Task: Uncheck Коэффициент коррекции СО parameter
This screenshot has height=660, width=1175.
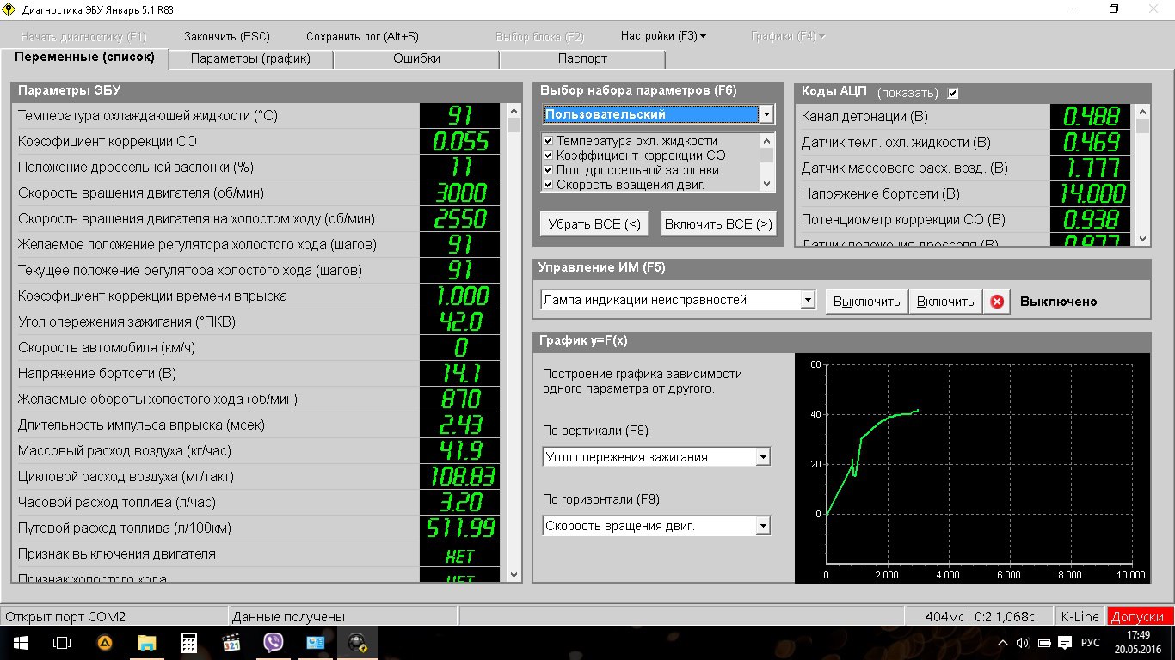Action: (x=548, y=156)
